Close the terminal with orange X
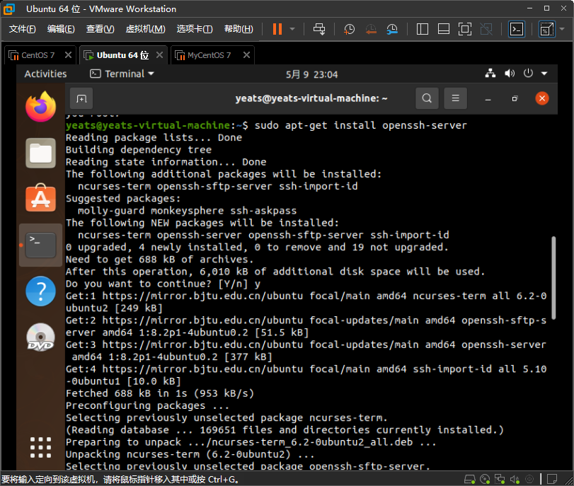This screenshot has width=574, height=486. 541,98
